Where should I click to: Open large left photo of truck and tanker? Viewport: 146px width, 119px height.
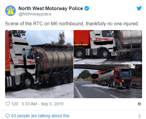39,64
